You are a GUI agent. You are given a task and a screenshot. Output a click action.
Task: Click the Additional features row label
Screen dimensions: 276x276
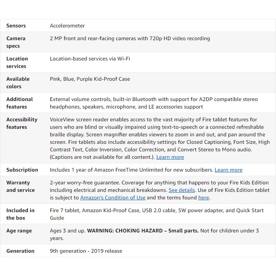(x=19, y=103)
